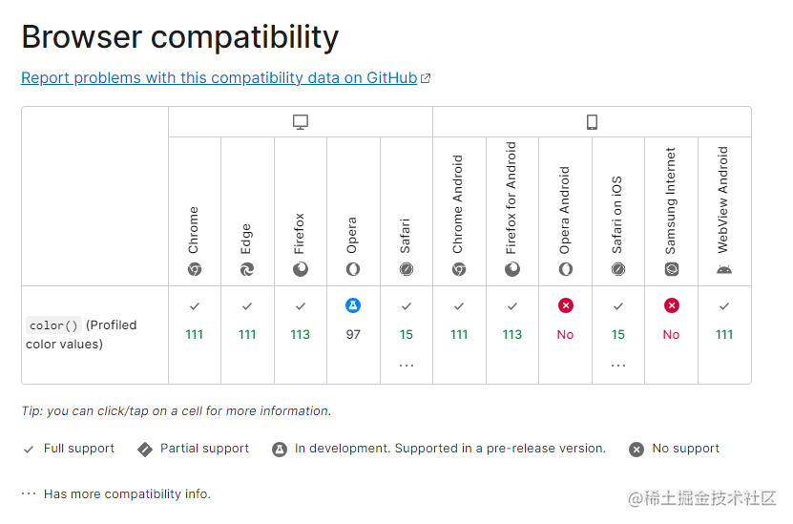Click the Edge browser logo icon
This screenshot has width=793, height=524.
pyautogui.click(x=247, y=270)
